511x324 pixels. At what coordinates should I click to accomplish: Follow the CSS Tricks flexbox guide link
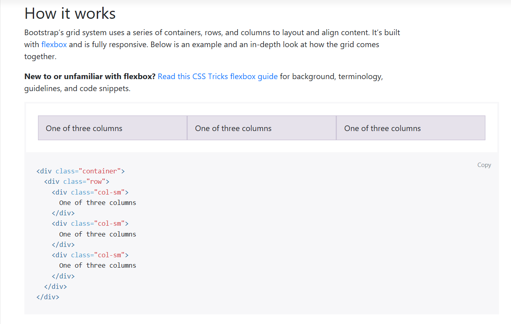point(218,76)
